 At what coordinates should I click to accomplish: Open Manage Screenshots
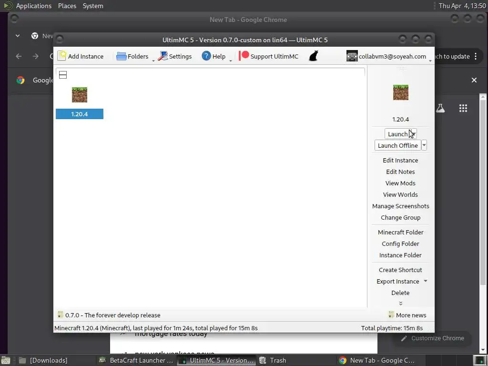click(x=400, y=206)
